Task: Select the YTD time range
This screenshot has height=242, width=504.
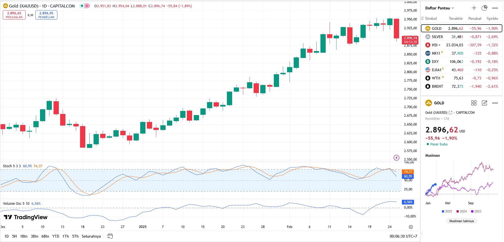Action: 56,236
